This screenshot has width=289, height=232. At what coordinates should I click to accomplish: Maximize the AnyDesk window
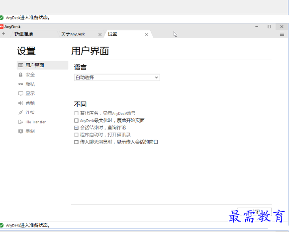pyautogui.click(x=269, y=27)
